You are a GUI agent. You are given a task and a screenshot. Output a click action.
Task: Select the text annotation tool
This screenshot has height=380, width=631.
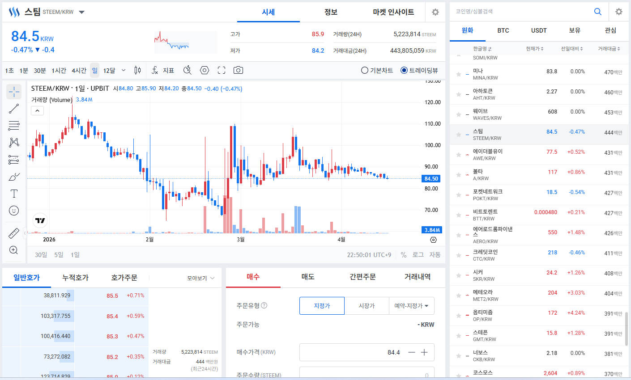(x=14, y=194)
